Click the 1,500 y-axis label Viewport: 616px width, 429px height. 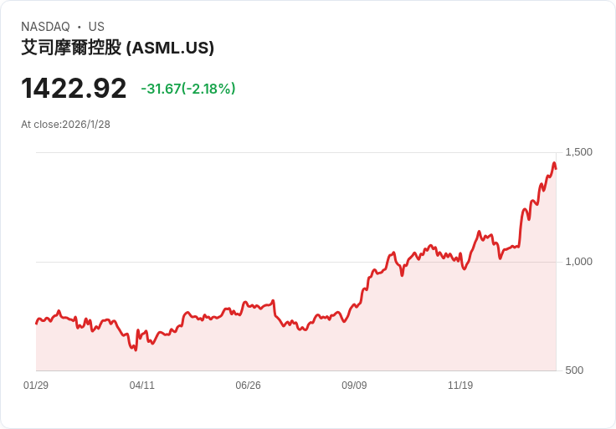[578, 152]
